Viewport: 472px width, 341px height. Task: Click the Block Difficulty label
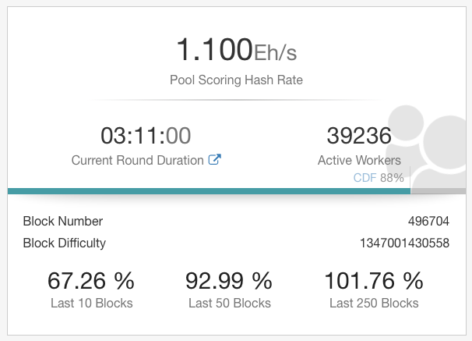point(65,243)
